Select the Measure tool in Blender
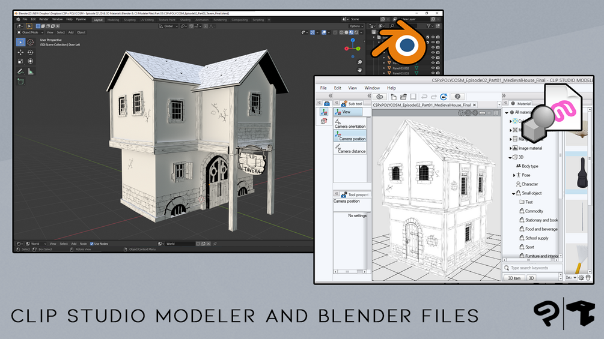The width and height of the screenshot is (604, 339). click(x=31, y=71)
